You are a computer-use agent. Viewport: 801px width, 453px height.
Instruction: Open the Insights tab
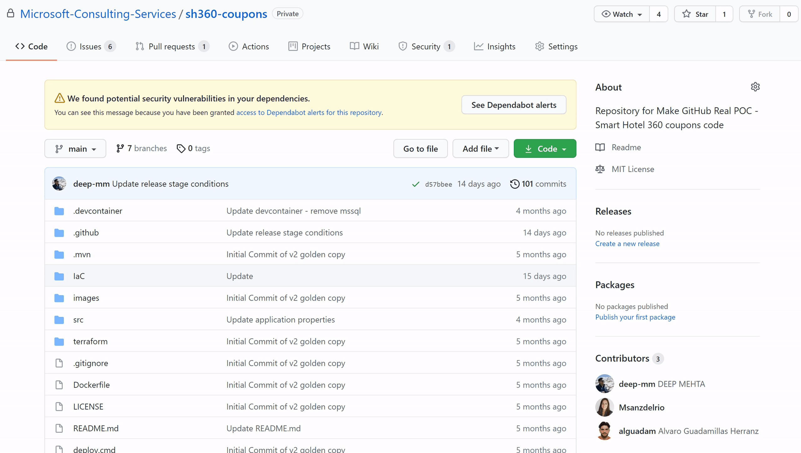(495, 47)
